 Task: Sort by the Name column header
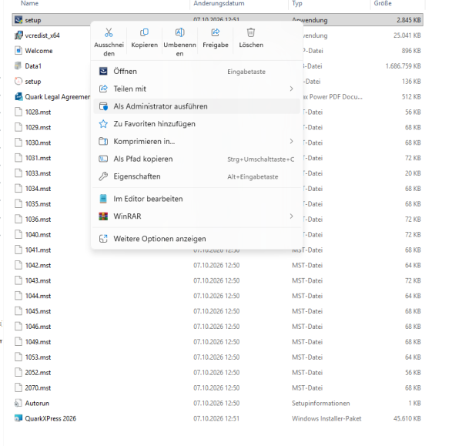pyautogui.click(x=29, y=3)
